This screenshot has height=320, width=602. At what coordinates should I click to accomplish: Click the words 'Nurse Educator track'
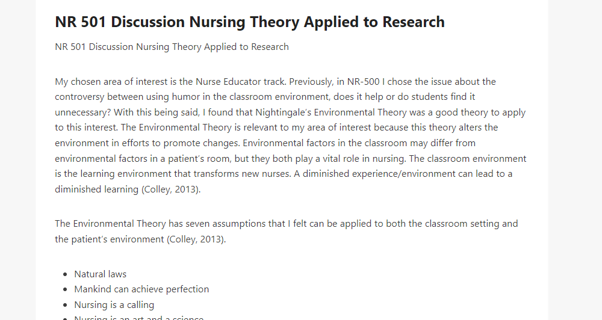coord(241,82)
